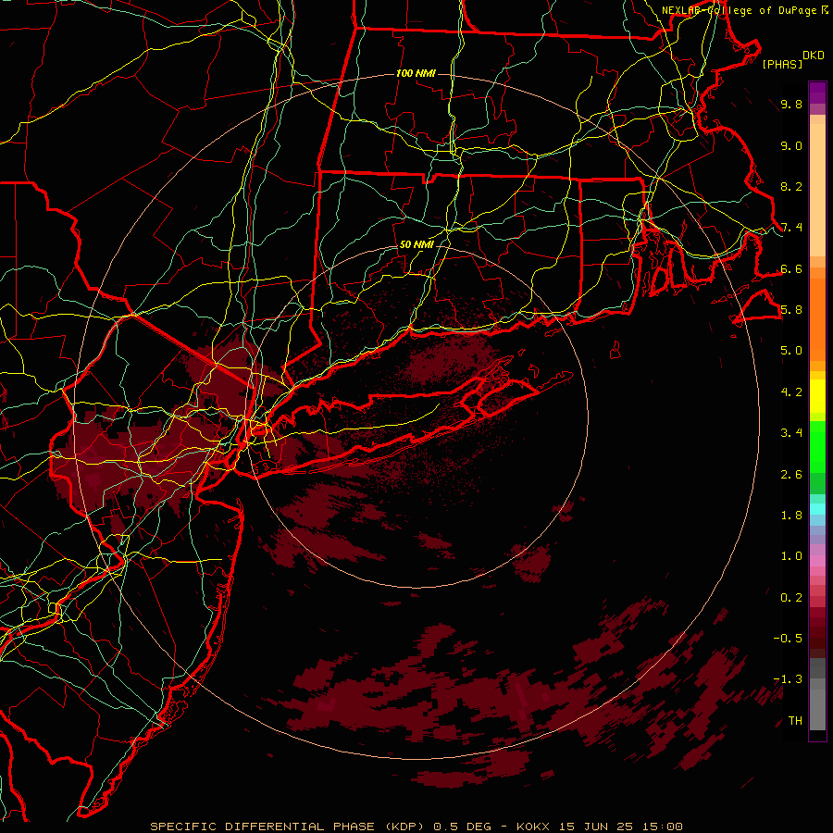The height and width of the screenshot is (833, 833).
Task: Click the "100 NMI" range ring label
Action: coord(416,73)
